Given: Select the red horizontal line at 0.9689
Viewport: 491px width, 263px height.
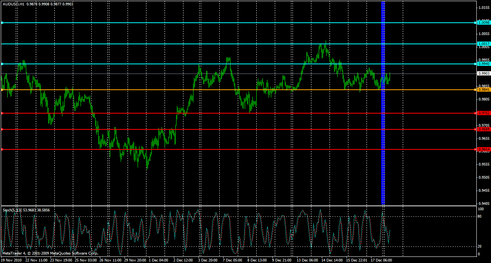Looking at the screenshot, I should [x=238, y=129].
